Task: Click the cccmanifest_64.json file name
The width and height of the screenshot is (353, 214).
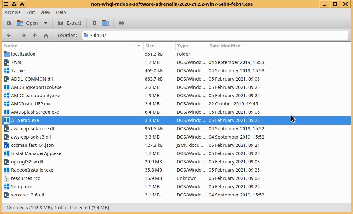Action: [33, 145]
